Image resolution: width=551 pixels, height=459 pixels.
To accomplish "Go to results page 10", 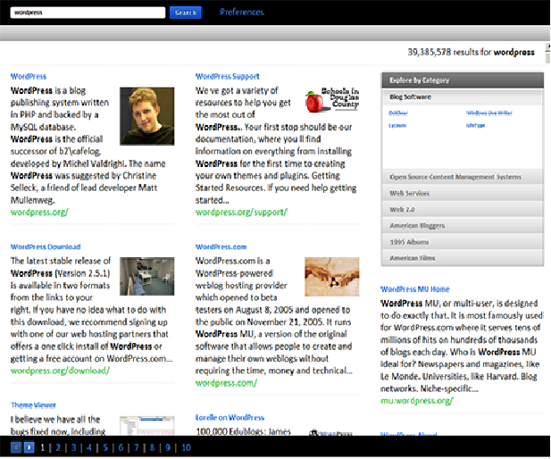I will 186,447.
